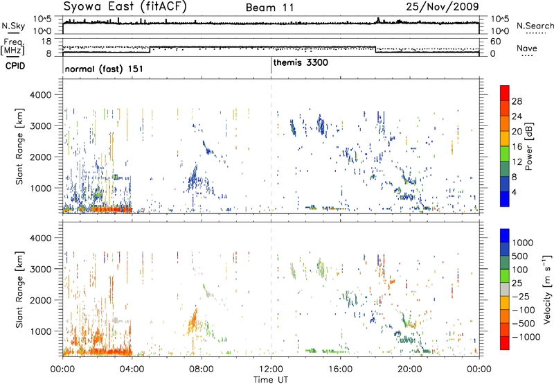Pick the bright blue top segment of velocity colorbar
Image resolution: width=554 pixels, height=384 pixels.
point(505,236)
